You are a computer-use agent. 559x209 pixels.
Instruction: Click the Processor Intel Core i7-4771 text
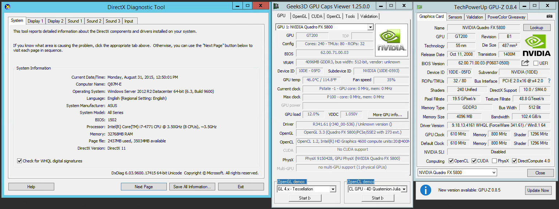point(162,127)
